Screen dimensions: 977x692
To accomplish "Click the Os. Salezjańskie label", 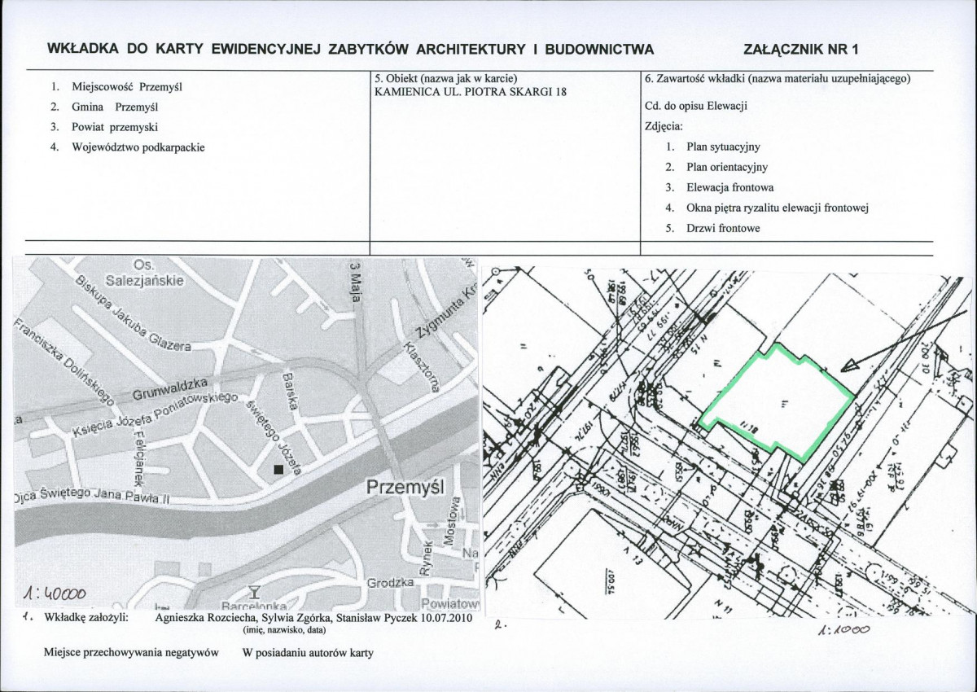I will click(x=144, y=272).
